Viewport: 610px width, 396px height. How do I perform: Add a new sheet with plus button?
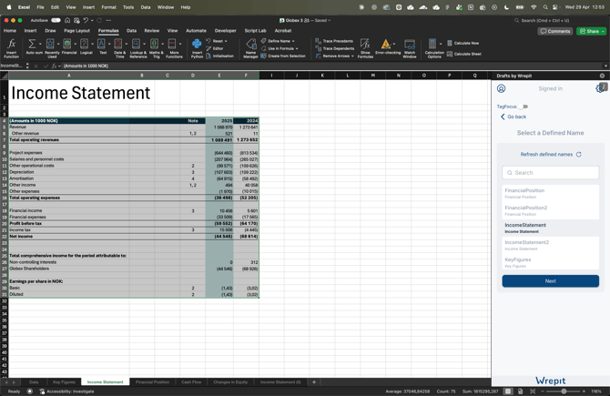314,382
